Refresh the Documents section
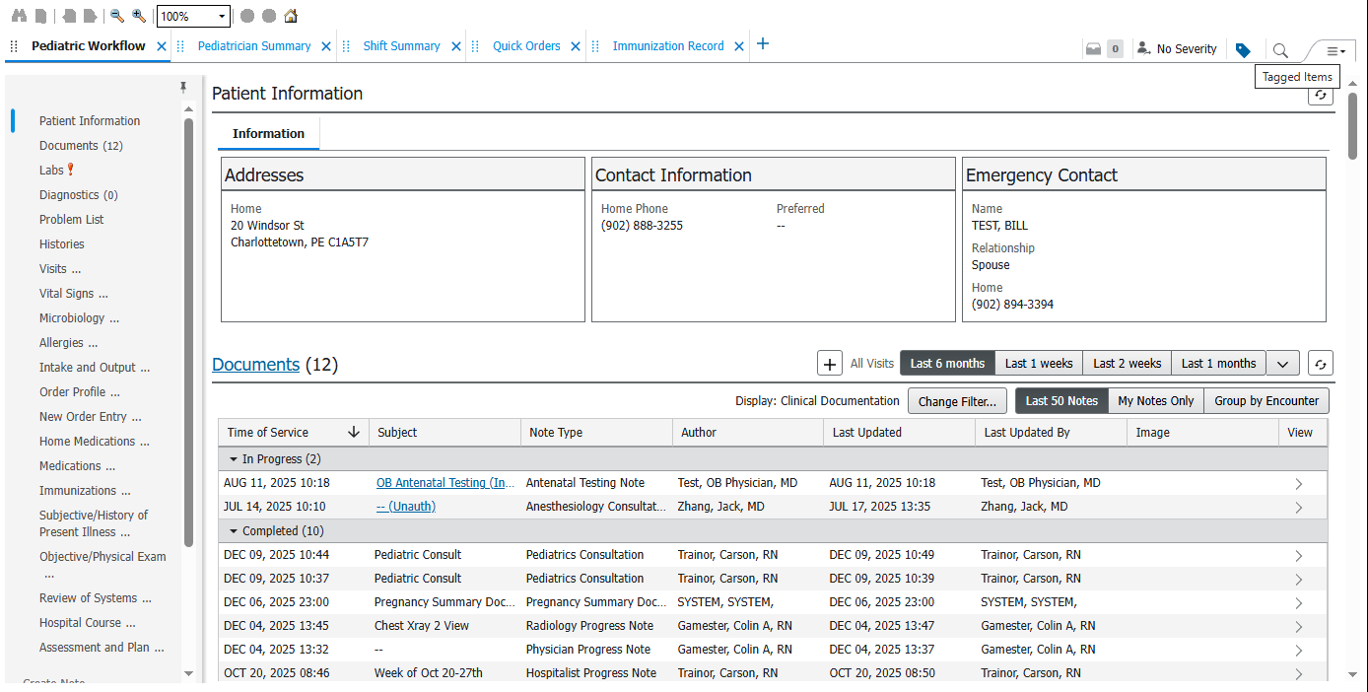Image resolution: width=1368 pixels, height=692 pixels. pos(1320,364)
